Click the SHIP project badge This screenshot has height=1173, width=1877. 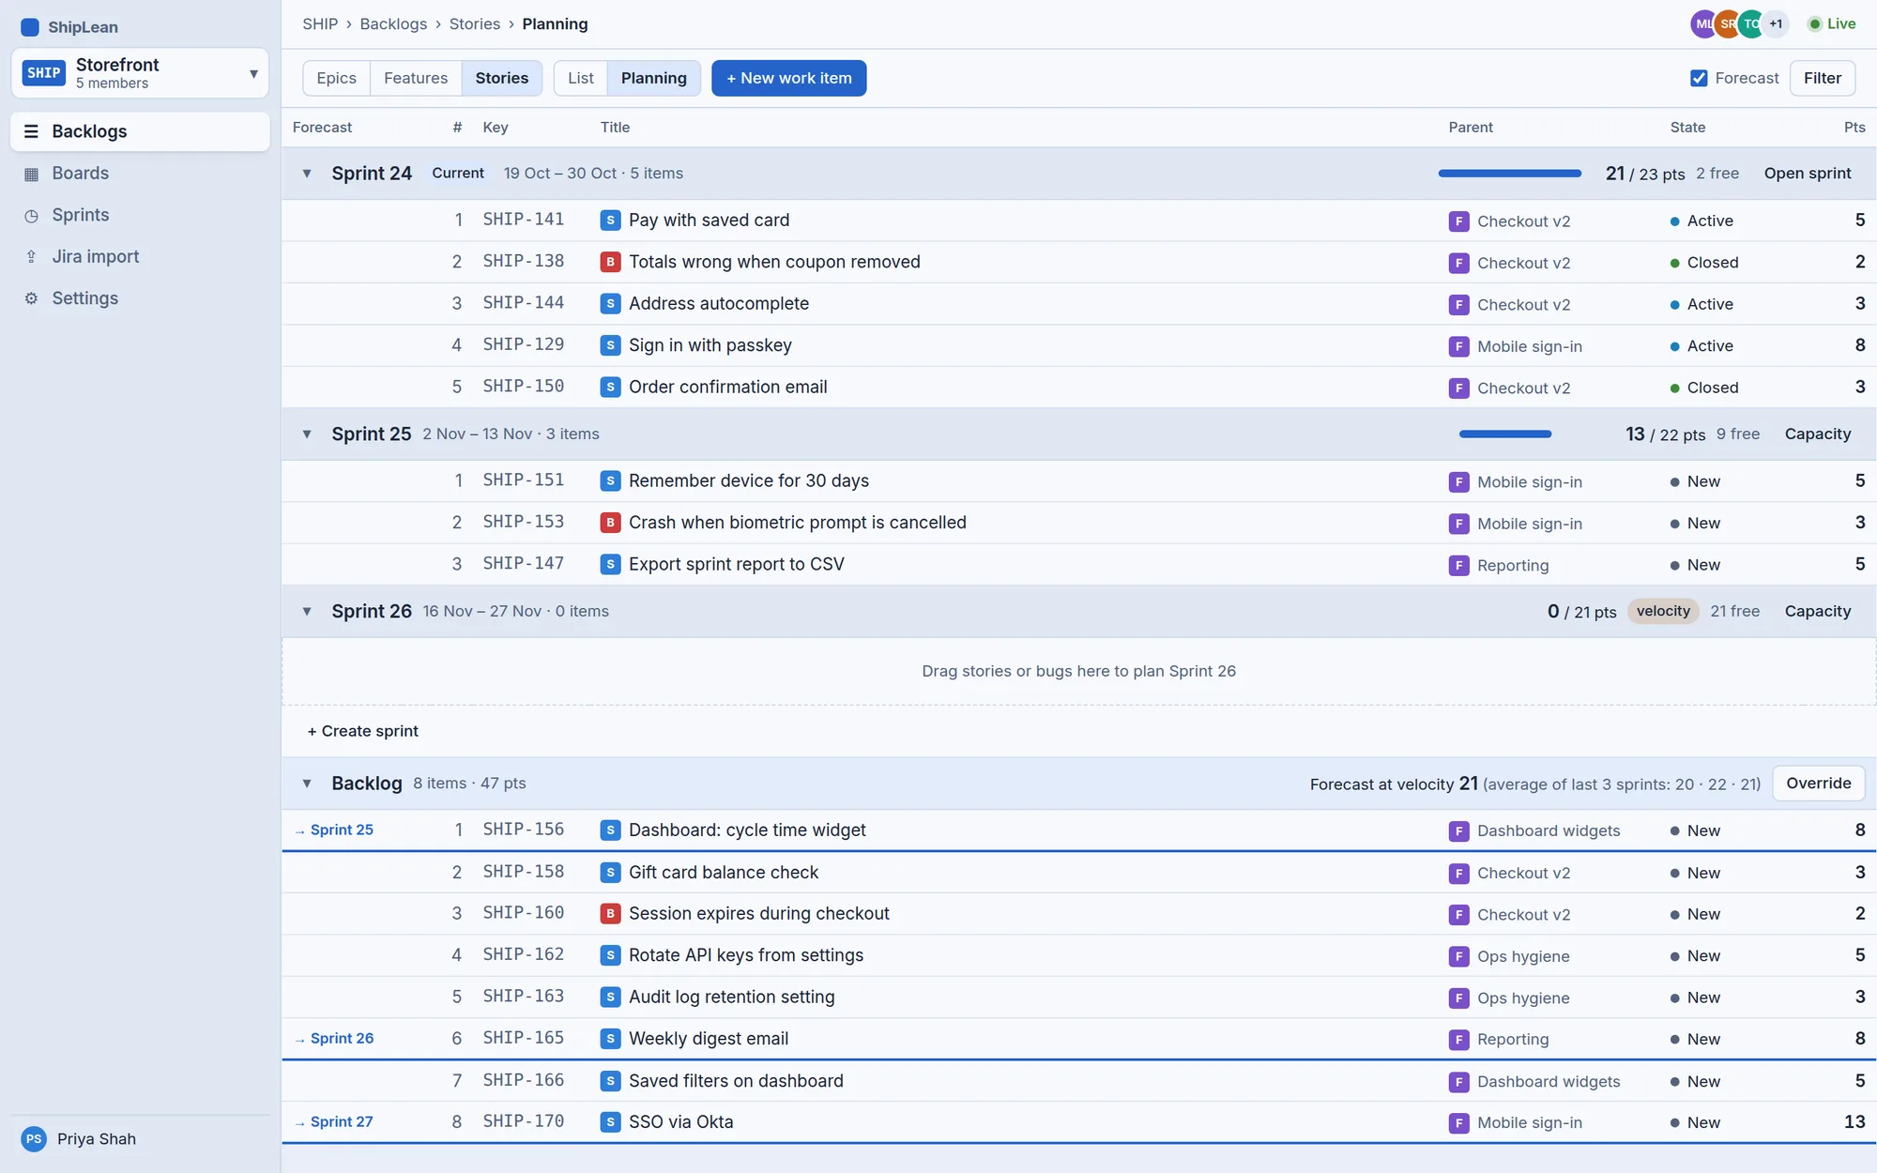(x=44, y=73)
